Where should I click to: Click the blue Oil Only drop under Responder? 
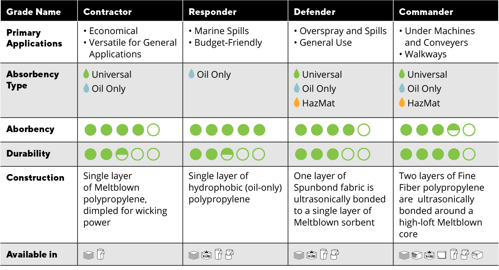pos(191,74)
